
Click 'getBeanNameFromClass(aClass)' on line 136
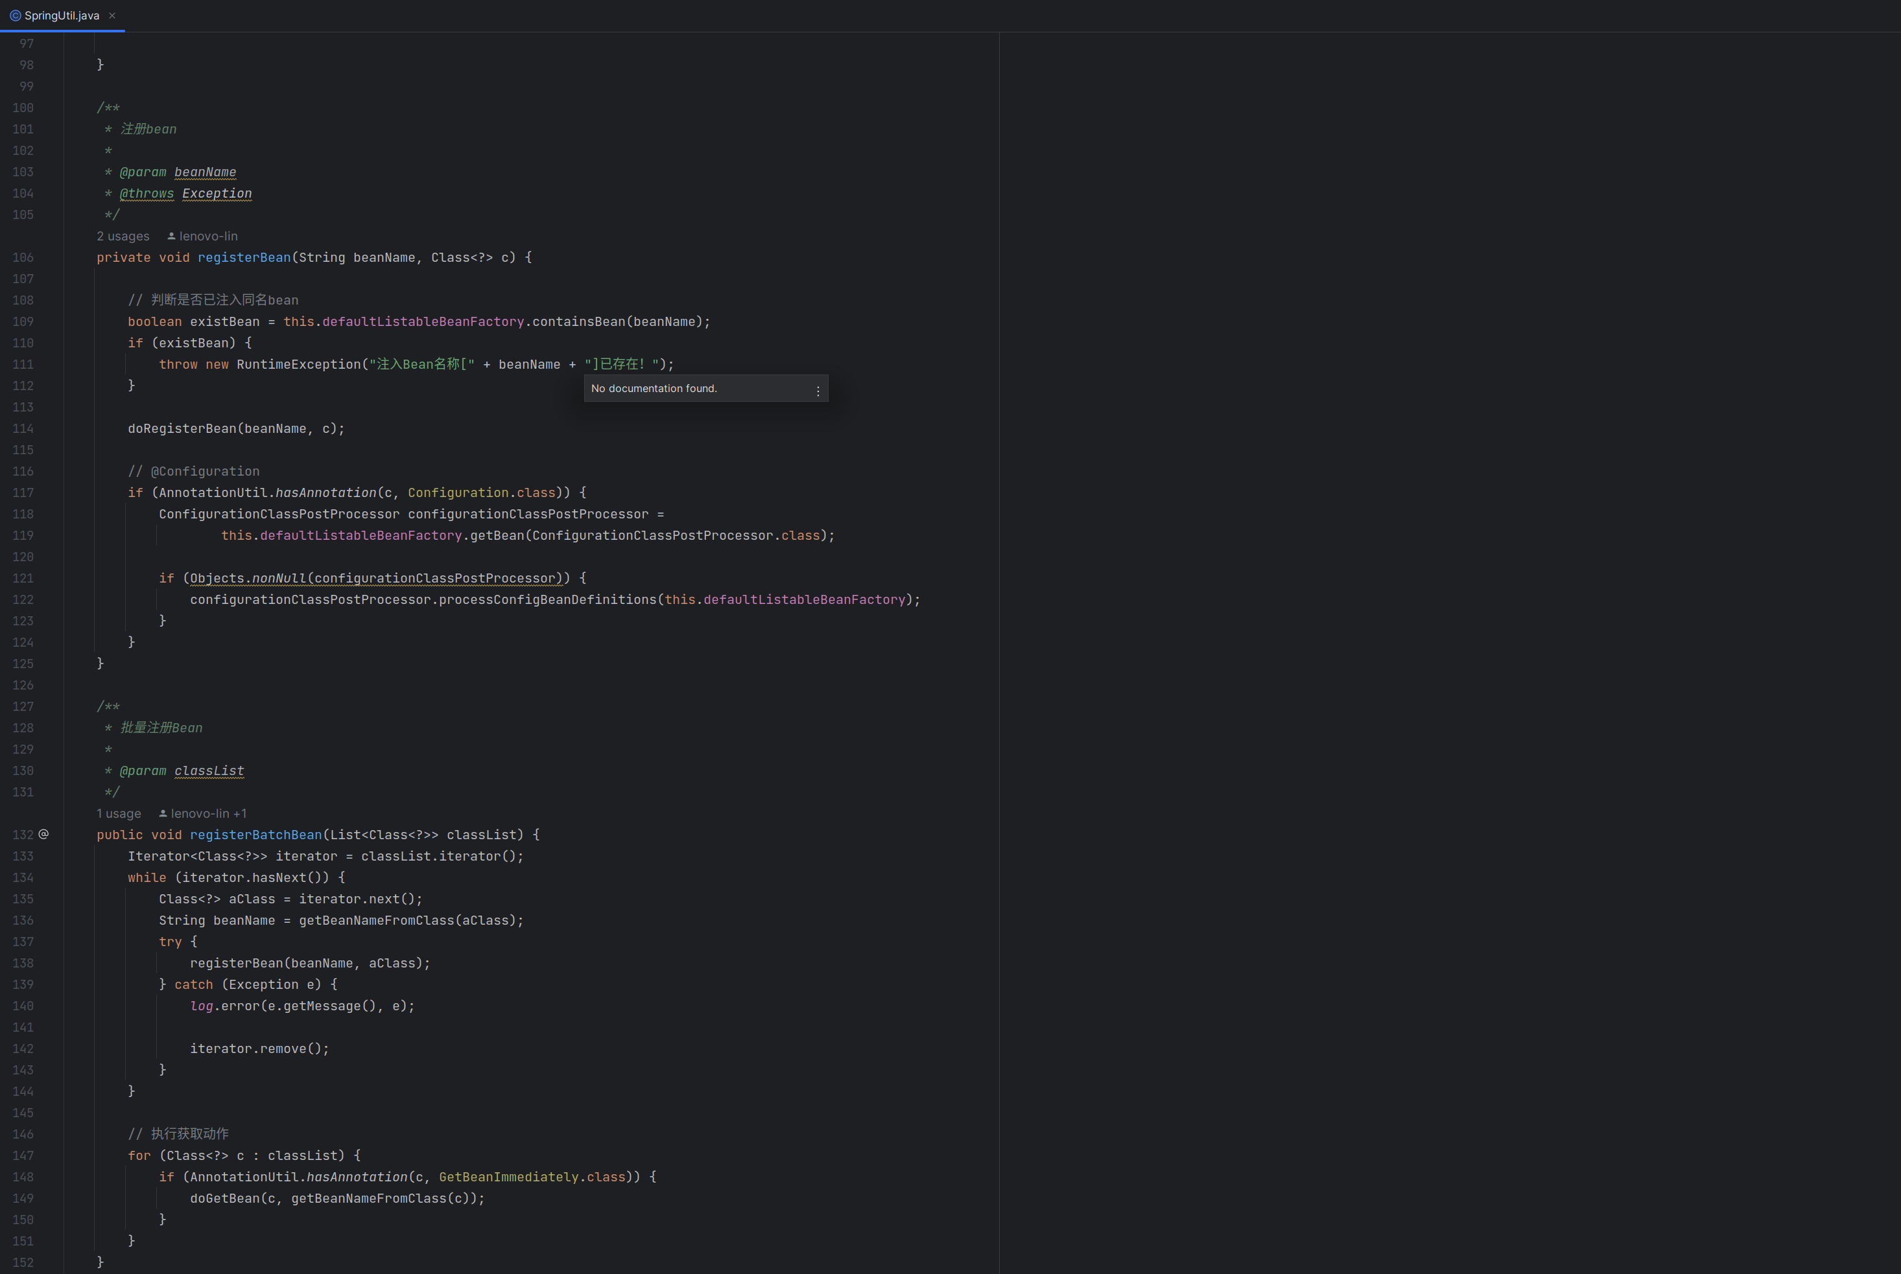click(408, 921)
